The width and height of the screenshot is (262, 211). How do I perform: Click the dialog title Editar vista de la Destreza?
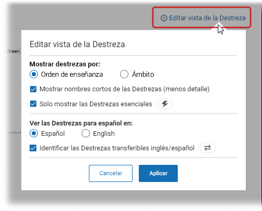(77, 45)
